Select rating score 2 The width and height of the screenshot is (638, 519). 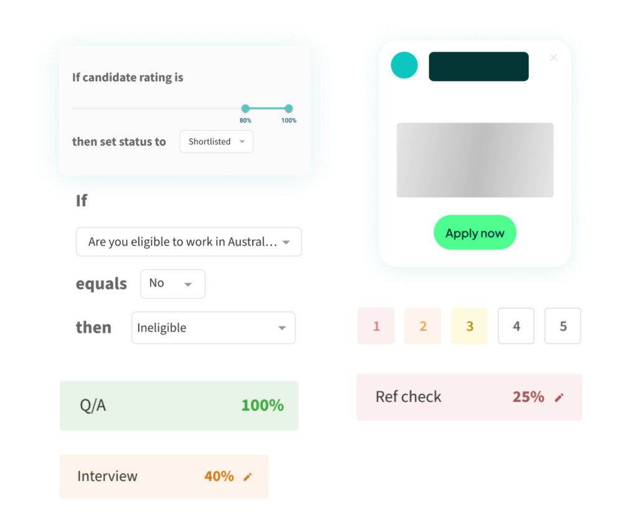(x=423, y=326)
